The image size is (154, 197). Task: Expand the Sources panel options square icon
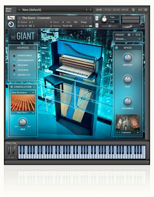pos(34,48)
